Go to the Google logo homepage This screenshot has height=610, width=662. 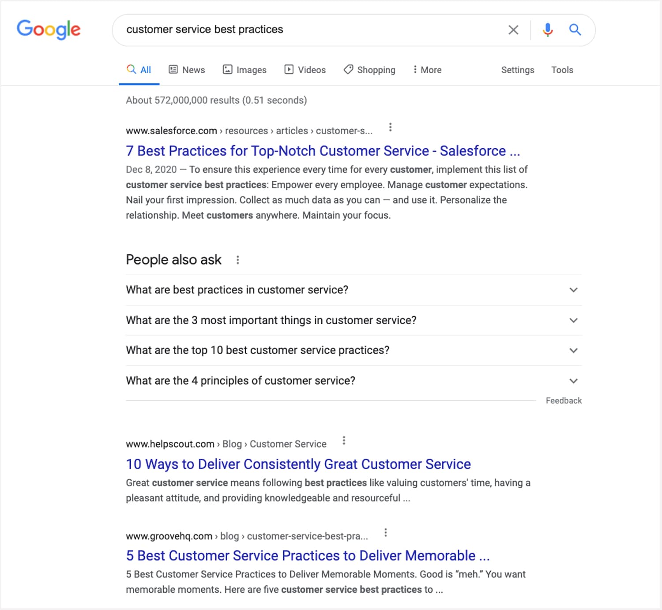(x=49, y=30)
